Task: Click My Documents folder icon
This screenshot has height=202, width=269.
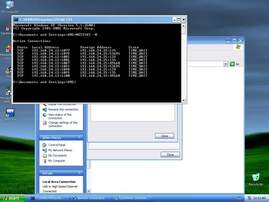Action: click(45, 156)
